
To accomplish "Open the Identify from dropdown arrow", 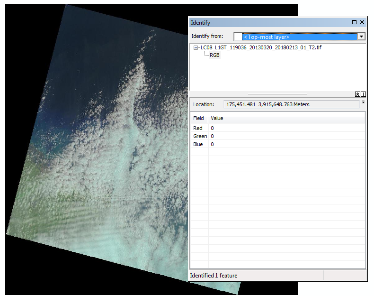I will 361,37.
